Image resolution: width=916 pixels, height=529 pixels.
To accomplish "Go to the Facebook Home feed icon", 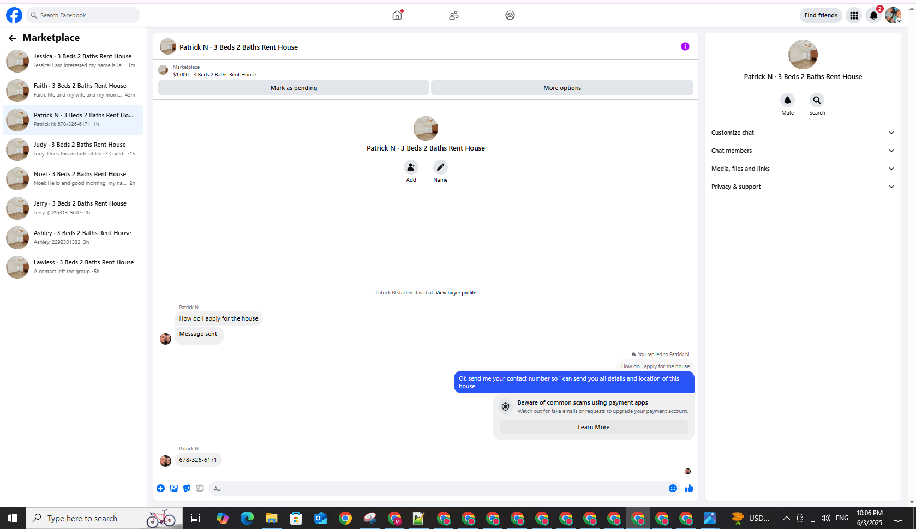I will pyautogui.click(x=397, y=15).
